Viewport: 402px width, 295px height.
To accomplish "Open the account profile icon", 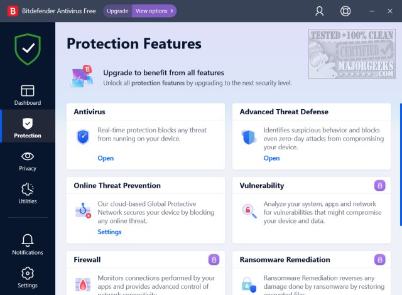I will (x=319, y=11).
